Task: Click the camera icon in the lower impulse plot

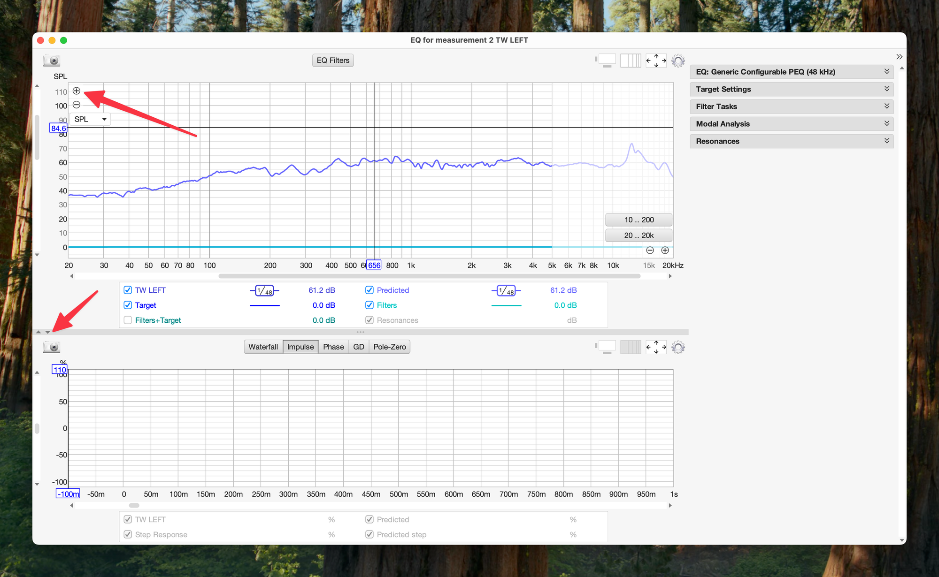Action: point(52,347)
